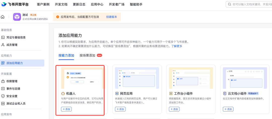Go home via the house icon
Screen dimensions: 272x119
point(3,17)
